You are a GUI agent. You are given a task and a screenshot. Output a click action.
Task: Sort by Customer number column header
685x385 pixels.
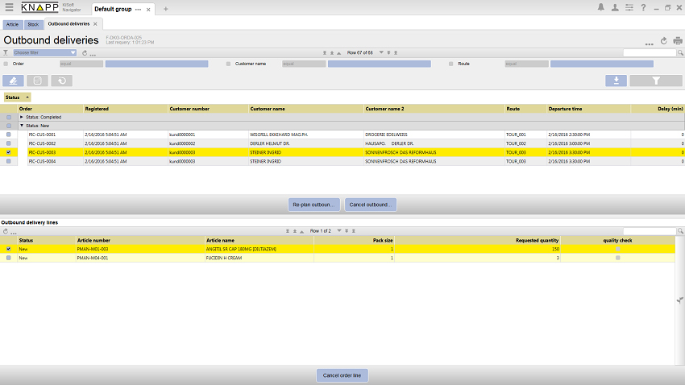click(x=208, y=109)
